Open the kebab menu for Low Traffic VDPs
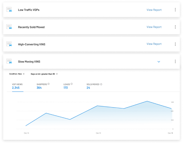This screenshot has width=183, height=144. pyautogui.click(x=175, y=10)
